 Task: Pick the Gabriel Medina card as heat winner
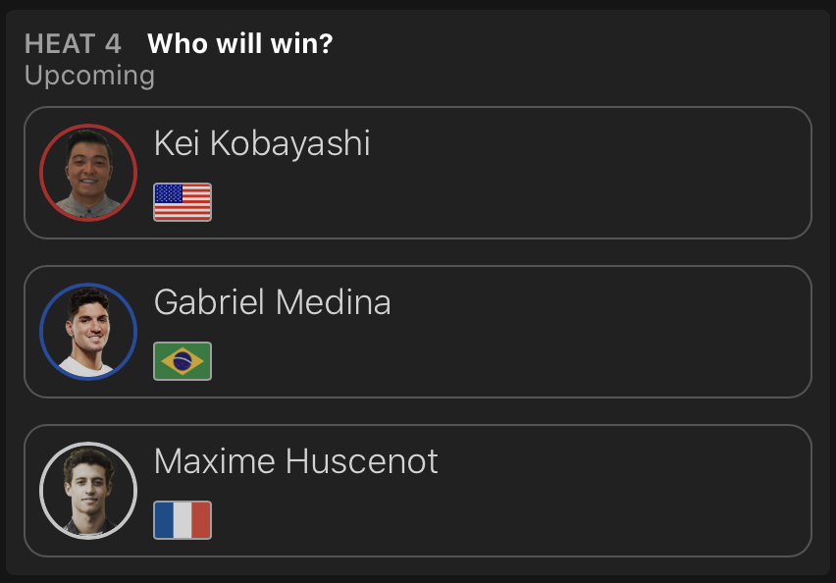pyautogui.click(x=510, y=332)
